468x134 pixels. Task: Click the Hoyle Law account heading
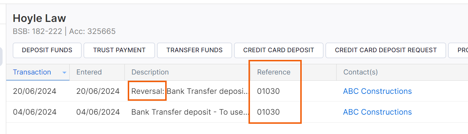[39, 18]
